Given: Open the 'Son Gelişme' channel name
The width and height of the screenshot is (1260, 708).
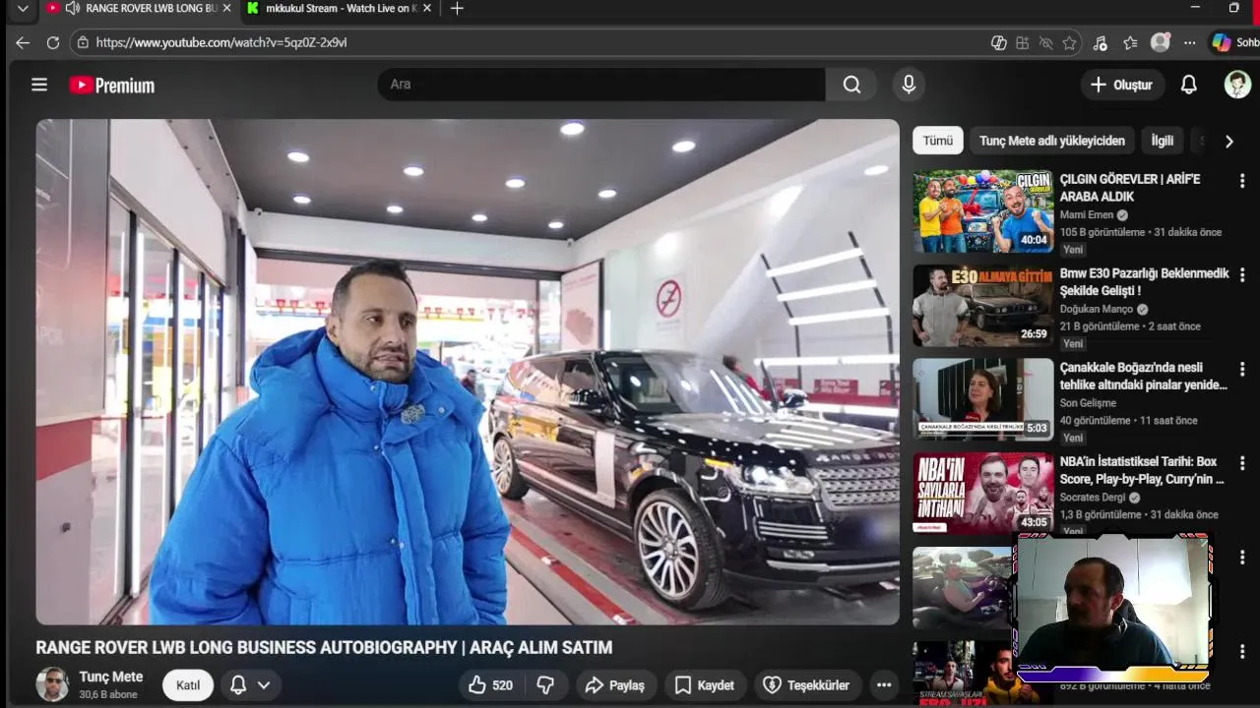Looking at the screenshot, I should tap(1088, 403).
